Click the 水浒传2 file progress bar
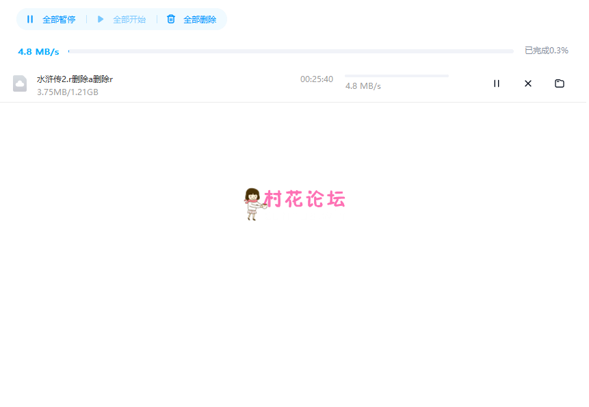Image resolution: width=589 pixels, height=407 pixels. tap(397, 76)
